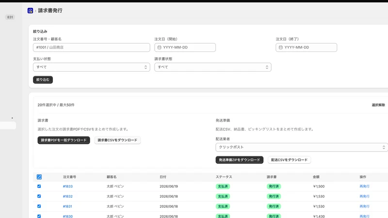Open the 請求書状態 dropdown
Viewport: 388px width, 218px height.
(x=213, y=67)
